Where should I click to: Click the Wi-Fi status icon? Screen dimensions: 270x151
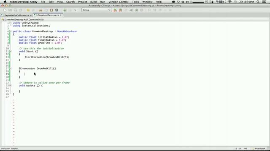coord(229,2)
